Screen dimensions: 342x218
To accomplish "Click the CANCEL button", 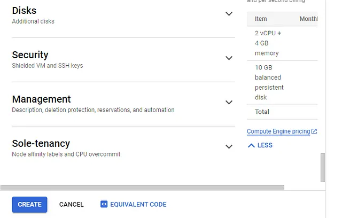I will click(71, 205).
